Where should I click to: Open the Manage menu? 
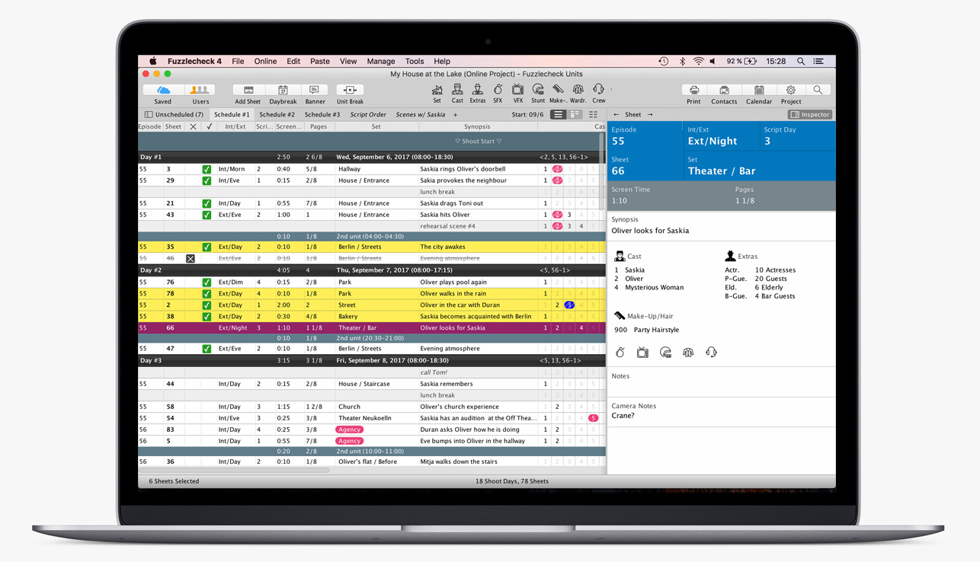381,62
